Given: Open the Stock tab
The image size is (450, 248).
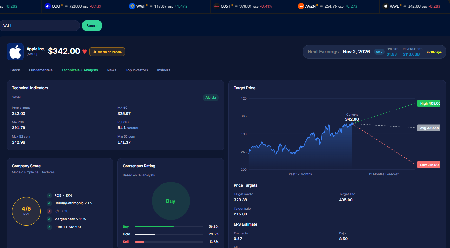Looking at the screenshot, I should (x=15, y=70).
